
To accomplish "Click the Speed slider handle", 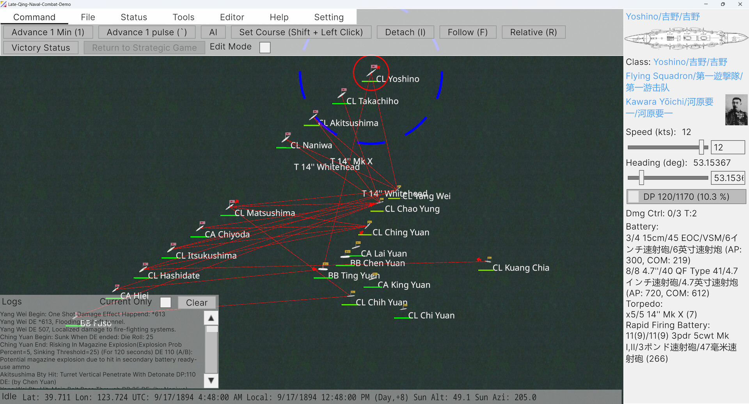I will tap(701, 147).
